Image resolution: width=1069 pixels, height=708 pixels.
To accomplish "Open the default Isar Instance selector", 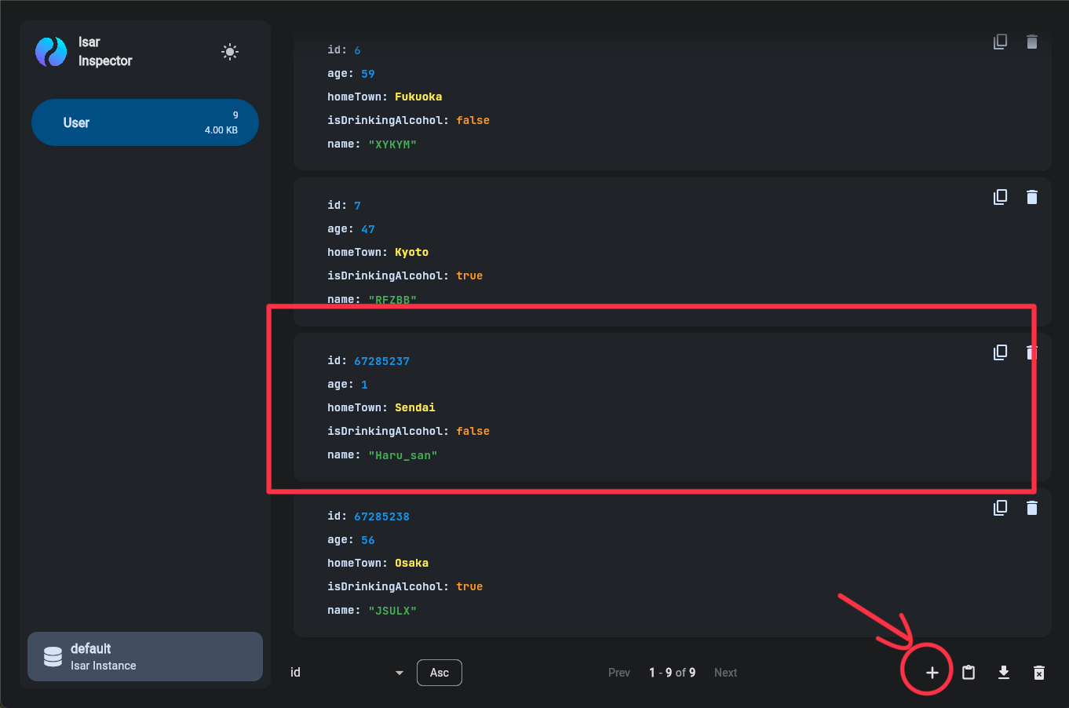I will [145, 656].
